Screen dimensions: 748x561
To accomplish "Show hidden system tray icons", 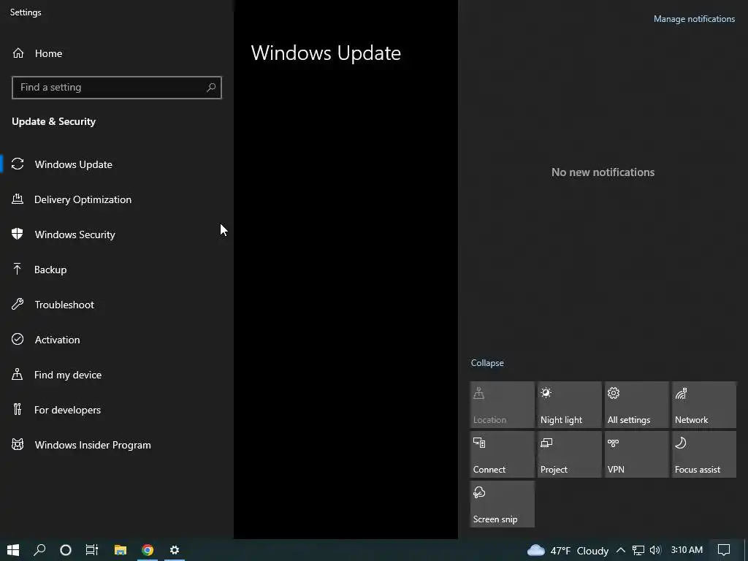I will pyautogui.click(x=621, y=550).
